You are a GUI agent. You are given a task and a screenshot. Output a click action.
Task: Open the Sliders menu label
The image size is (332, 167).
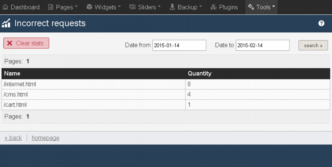[x=147, y=7]
